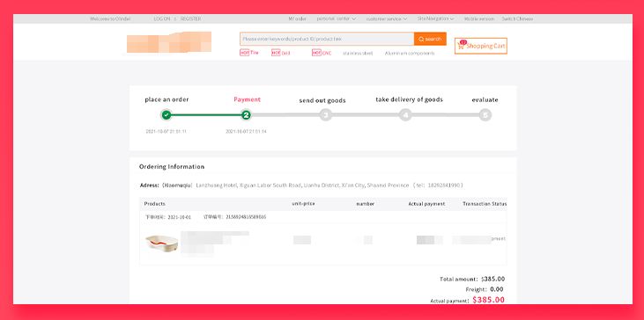Click the shopping cart item count badge
The image size is (644, 320).
pos(463,42)
